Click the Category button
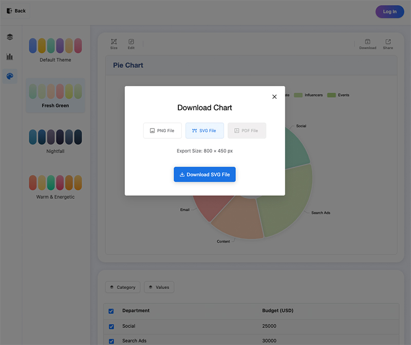 (123, 287)
